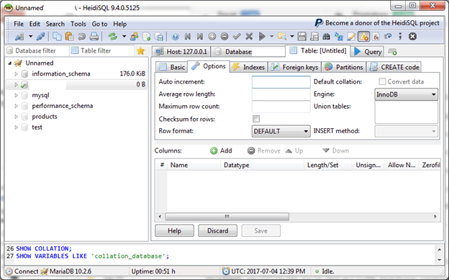
Task: Click the save floppy disk icon
Action: tap(301, 37)
